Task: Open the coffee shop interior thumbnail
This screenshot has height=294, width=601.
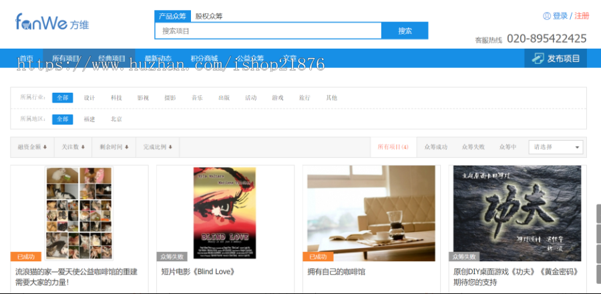Action: point(371,213)
